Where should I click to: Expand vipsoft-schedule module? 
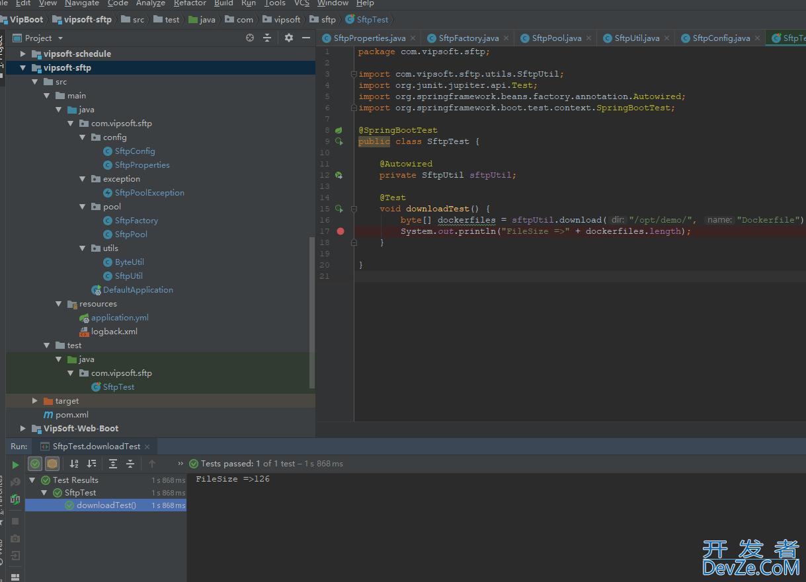(22, 54)
